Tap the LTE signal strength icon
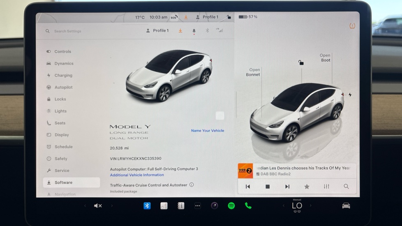This screenshot has width=402, height=226. [219, 30]
